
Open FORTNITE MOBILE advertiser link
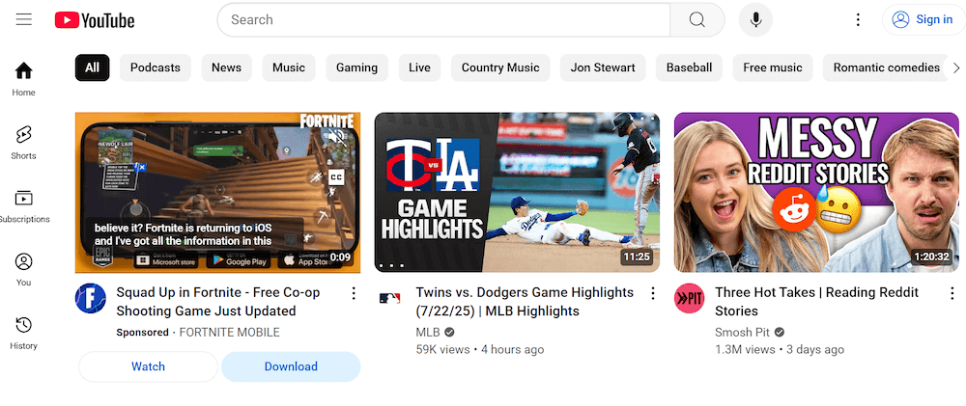click(x=229, y=332)
